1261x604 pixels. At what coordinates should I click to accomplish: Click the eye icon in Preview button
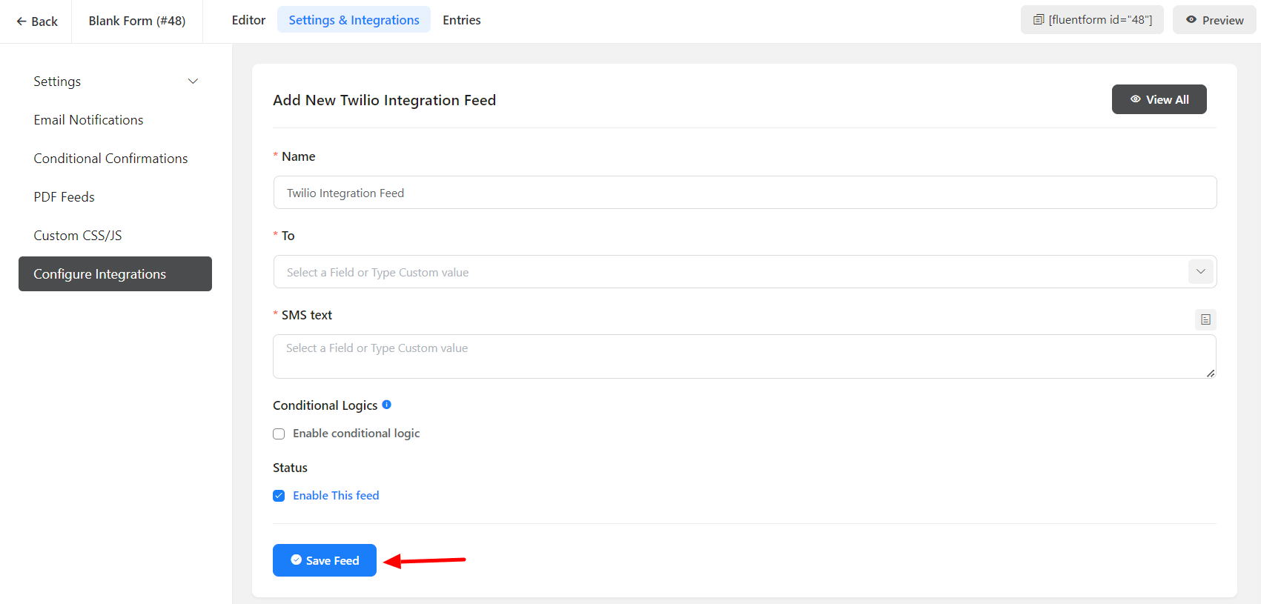point(1191,20)
